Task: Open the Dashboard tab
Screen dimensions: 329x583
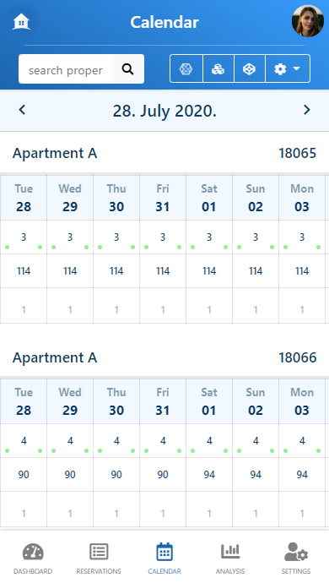Action: click(x=33, y=558)
